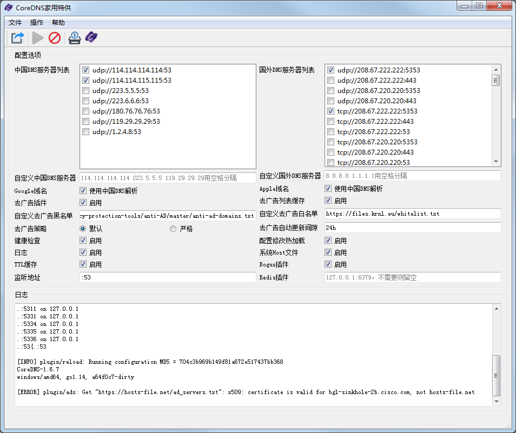
Task: Check udp://1.2.4.8:53 server
Action: (86, 131)
